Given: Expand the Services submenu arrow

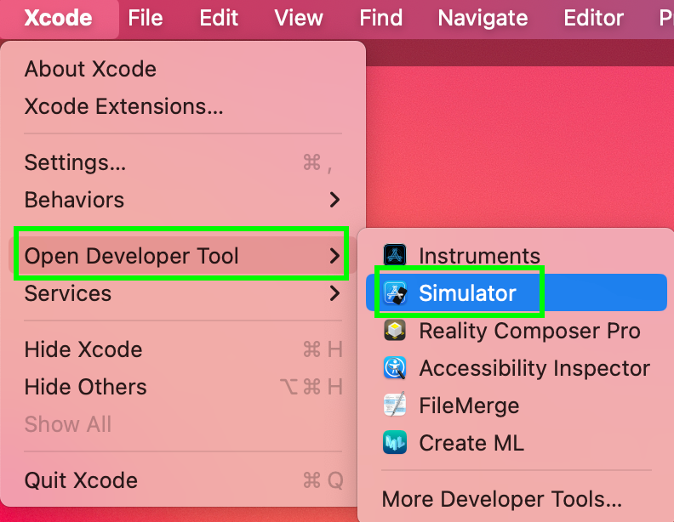Looking at the screenshot, I should tap(334, 293).
